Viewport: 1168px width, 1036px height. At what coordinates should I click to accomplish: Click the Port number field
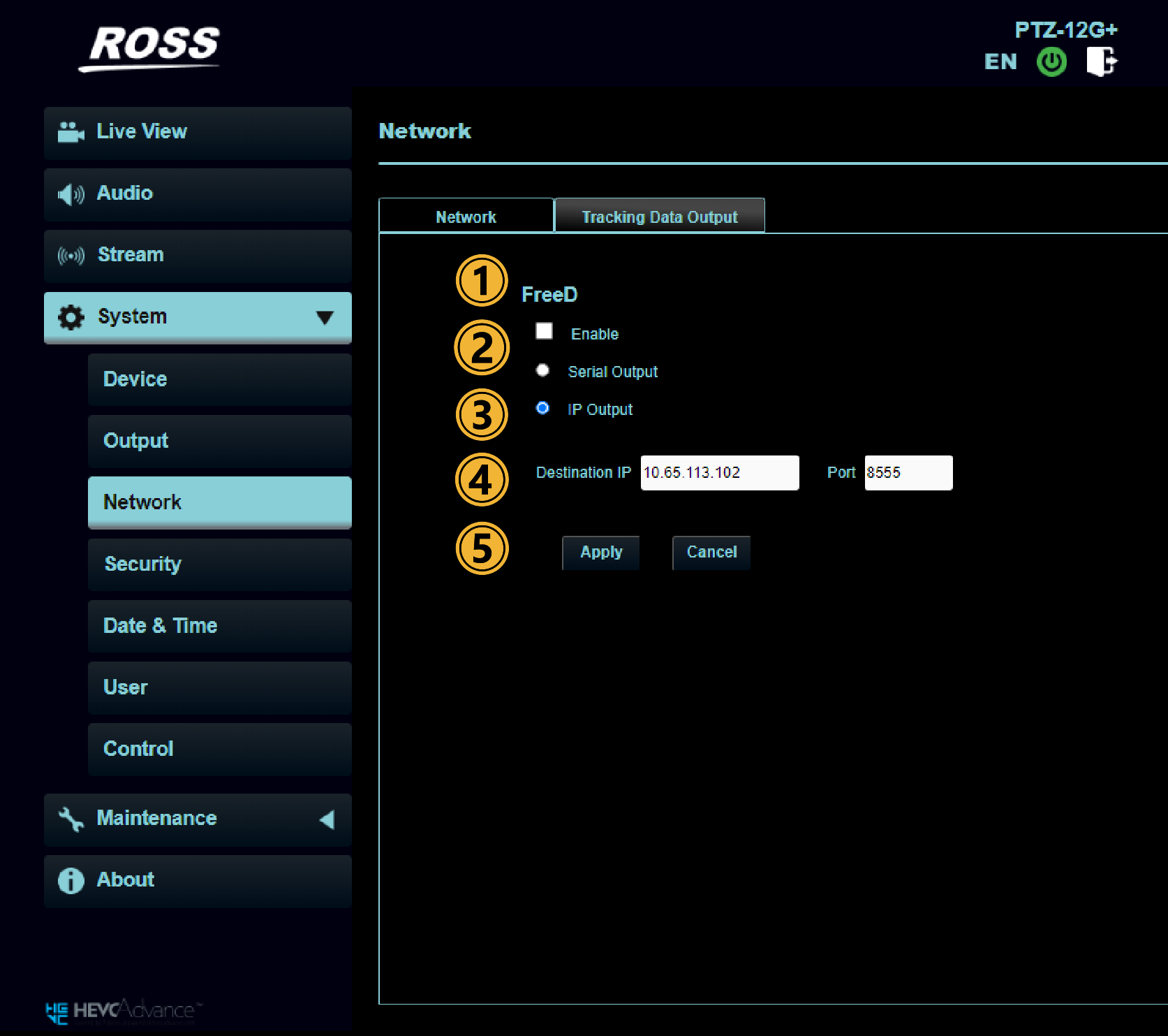[x=908, y=473]
